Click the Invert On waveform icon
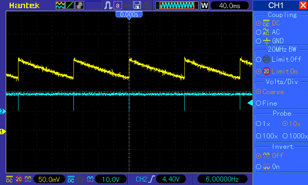Image resolution: width=308 pixels, height=185 pixels. click(266, 166)
